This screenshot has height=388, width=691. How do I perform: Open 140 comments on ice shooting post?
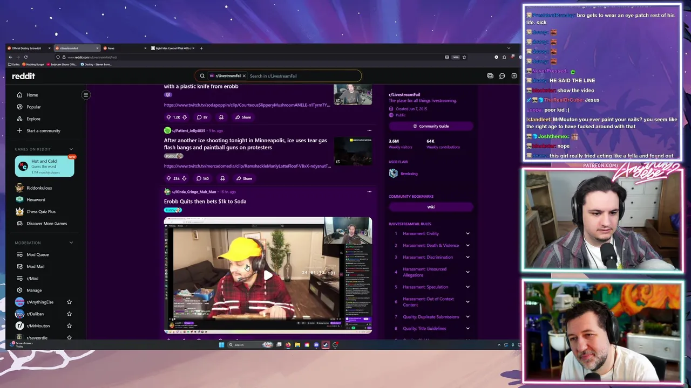pyautogui.click(x=203, y=178)
